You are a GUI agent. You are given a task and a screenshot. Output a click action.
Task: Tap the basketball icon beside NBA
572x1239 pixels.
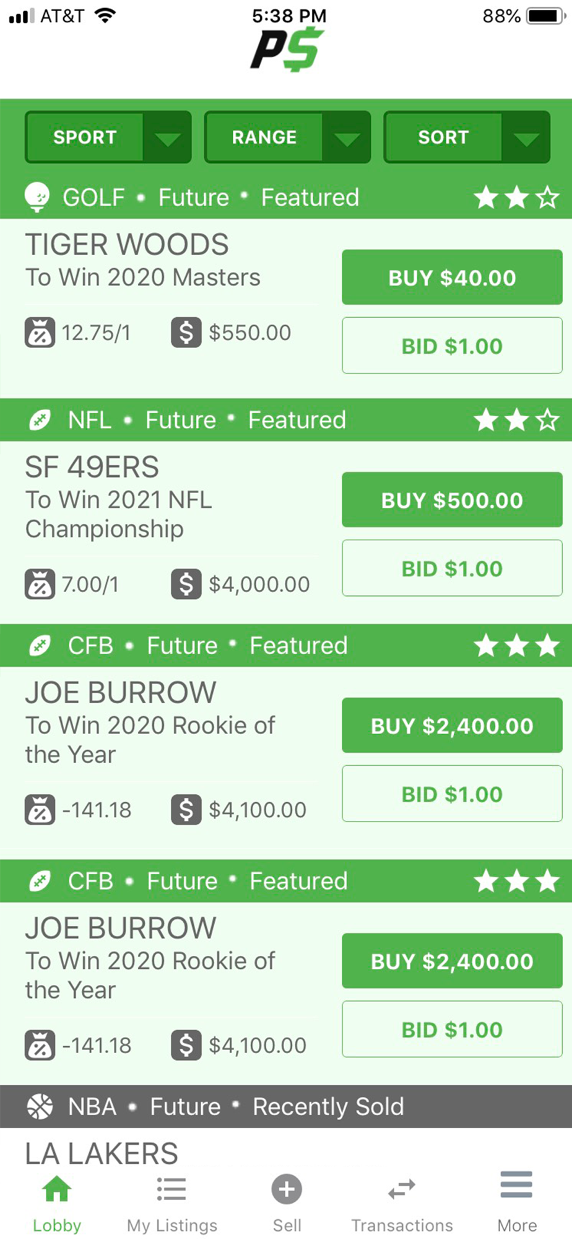40,1106
